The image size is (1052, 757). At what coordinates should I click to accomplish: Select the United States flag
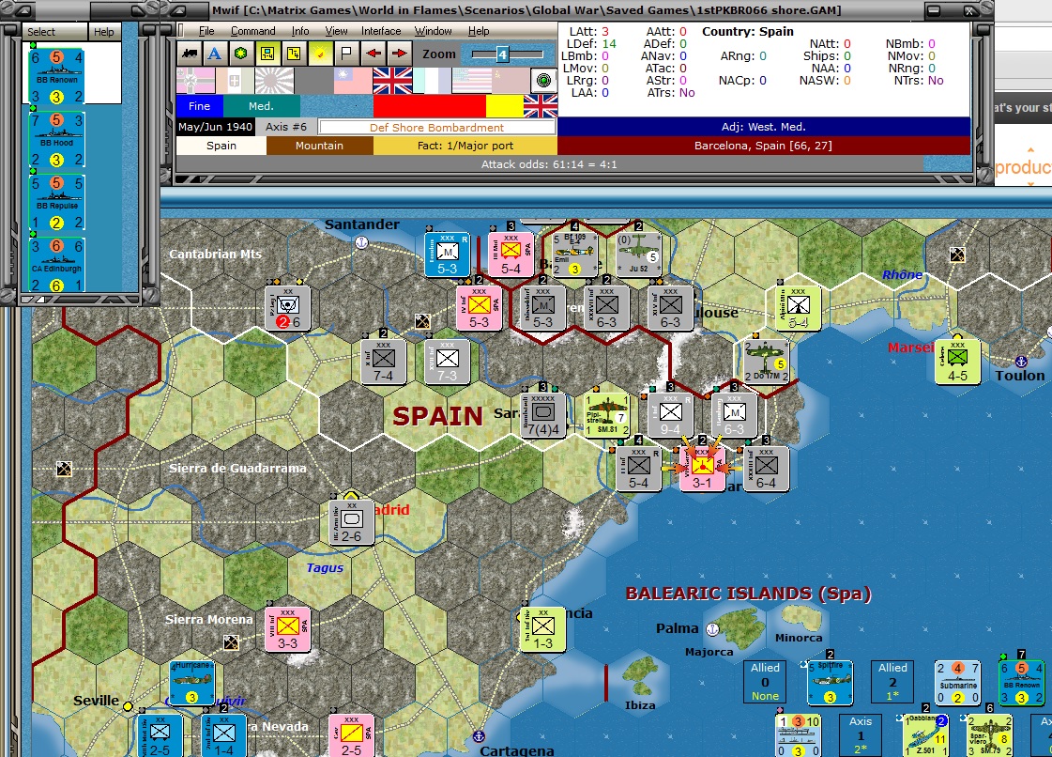[472, 81]
